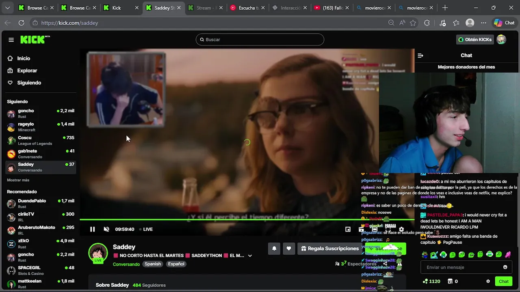Open video player settings gear
This screenshot has height=292, width=520.
(x=401, y=229)
